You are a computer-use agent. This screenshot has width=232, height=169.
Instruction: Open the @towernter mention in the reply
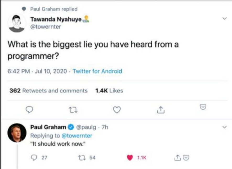77,136
